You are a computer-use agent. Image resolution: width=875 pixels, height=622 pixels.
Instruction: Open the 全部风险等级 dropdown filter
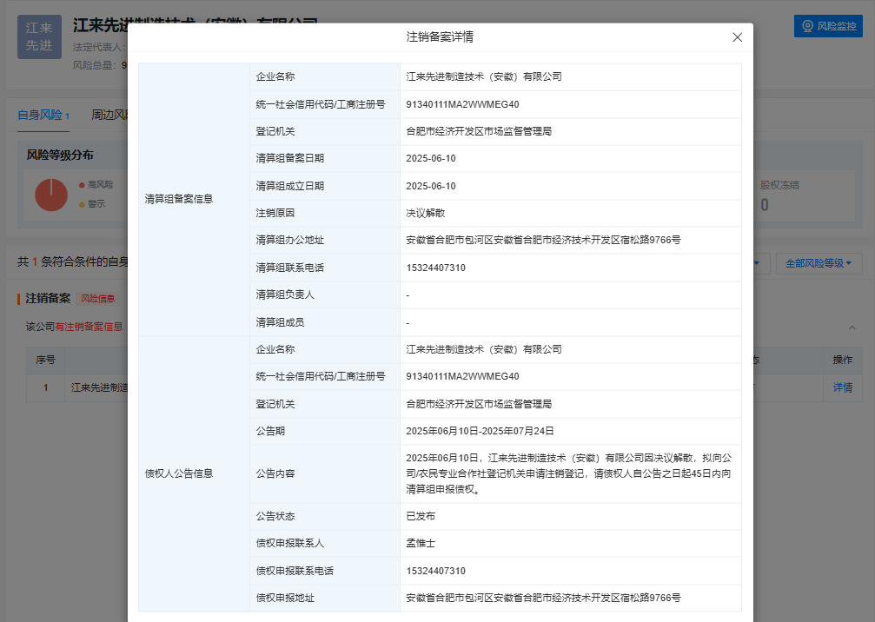click(x=819, y=263)
